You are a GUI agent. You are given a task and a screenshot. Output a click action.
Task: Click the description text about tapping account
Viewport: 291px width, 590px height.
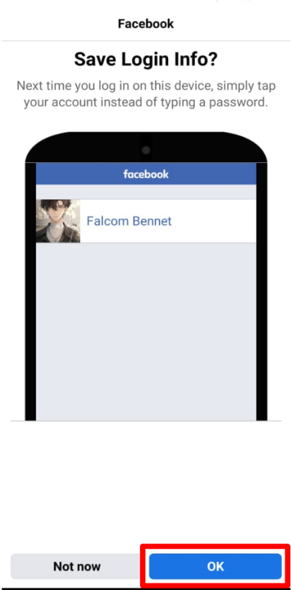click(x=146, y=94)
